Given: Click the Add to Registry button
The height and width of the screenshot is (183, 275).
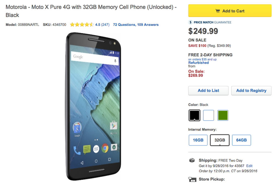Looking at the screenshot, I should pyautogui.click(x=251, y=90).
